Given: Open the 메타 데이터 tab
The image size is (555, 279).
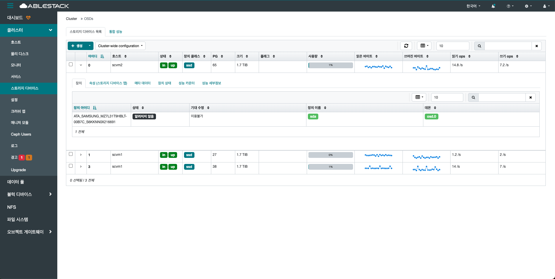Looking at the screenshot, I should pos(142,83).
